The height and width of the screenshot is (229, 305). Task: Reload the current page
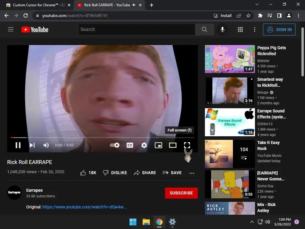click(x=26, y=16)
